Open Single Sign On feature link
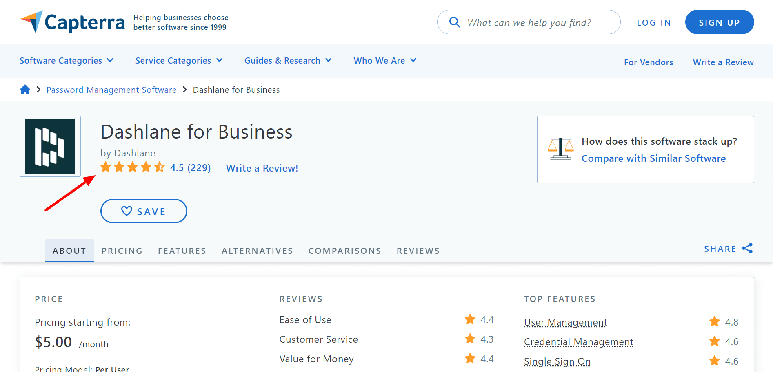 pos(557,361)
